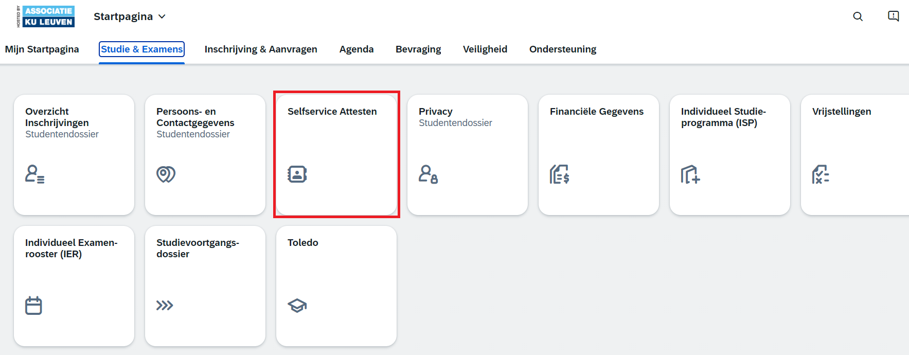Click the Overzicht Inschrijvingen person-list icon
909x355 pixels.
coord(34,174)
